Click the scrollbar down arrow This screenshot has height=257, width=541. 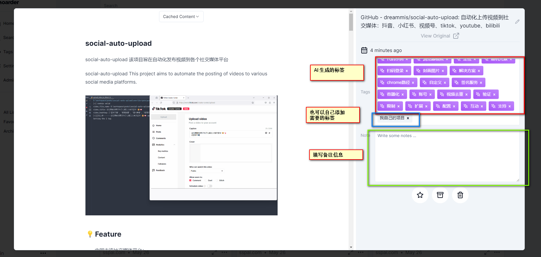[351, 247]
